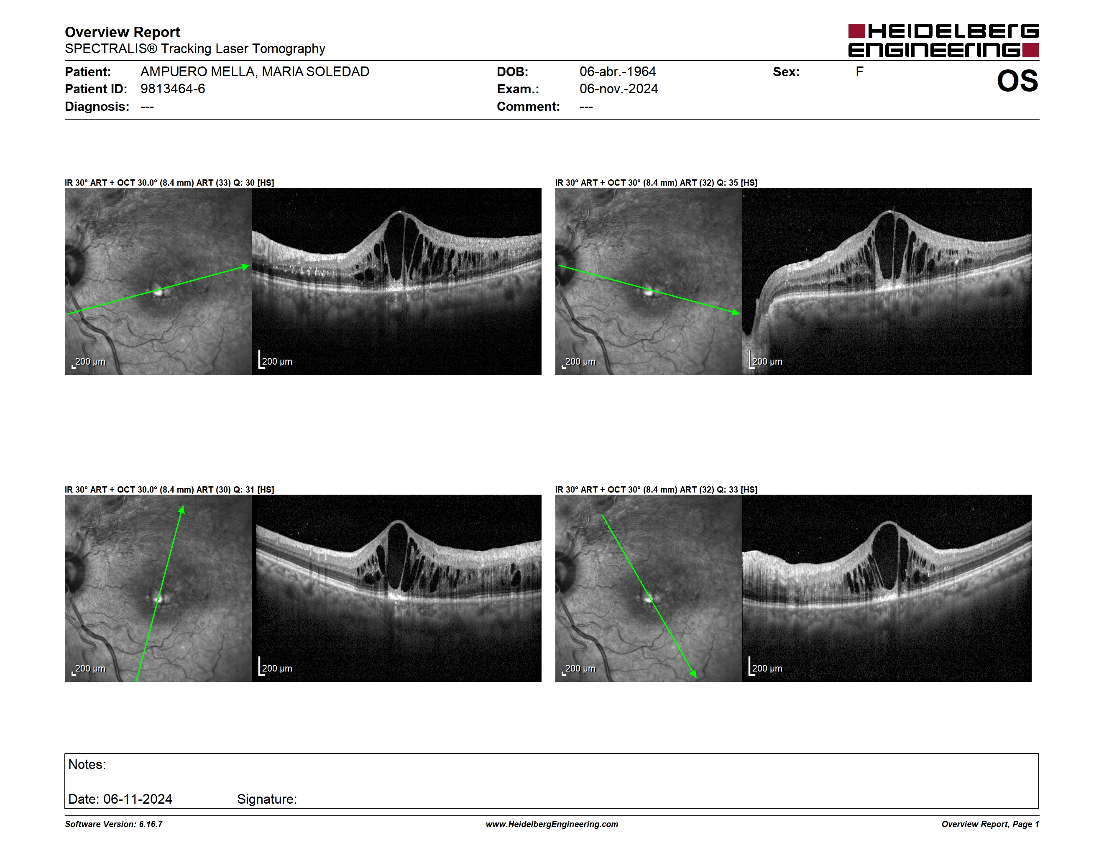This screenshot has width=1104, height=853.
Task: Open the top-right OCT B-scan image
Action: (887, 281)
